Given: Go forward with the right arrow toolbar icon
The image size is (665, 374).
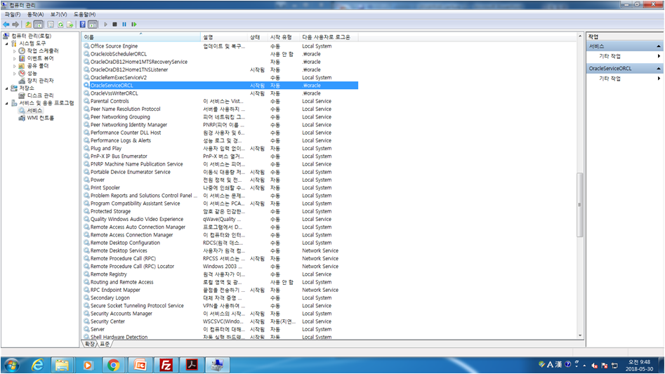Looking at the screenshot, I should tap(15, 25).
